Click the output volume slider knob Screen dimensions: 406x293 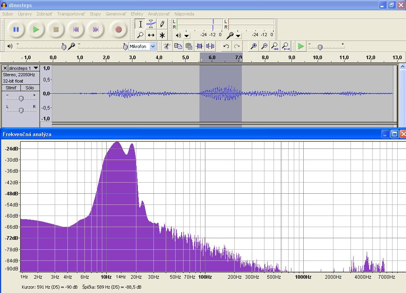[x=64, y=47]
